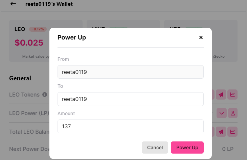Screen dimensions: 247x160
Task: Click the $0.025 LEO price value
Action: [x=29, y=43]
